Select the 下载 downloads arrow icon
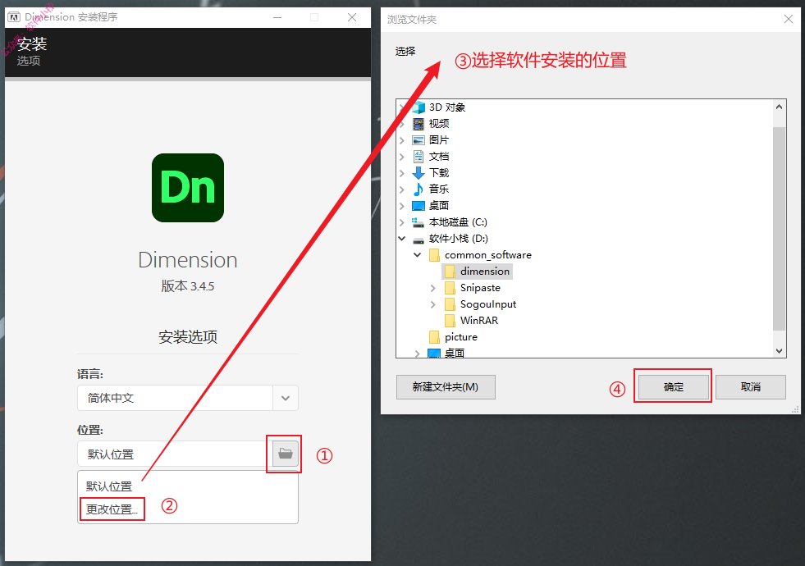 pos(419,173)
